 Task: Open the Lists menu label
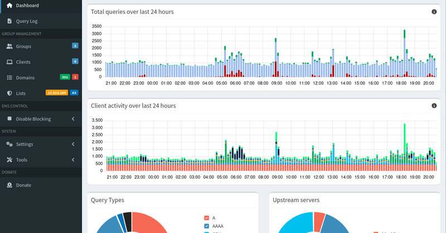21,93
